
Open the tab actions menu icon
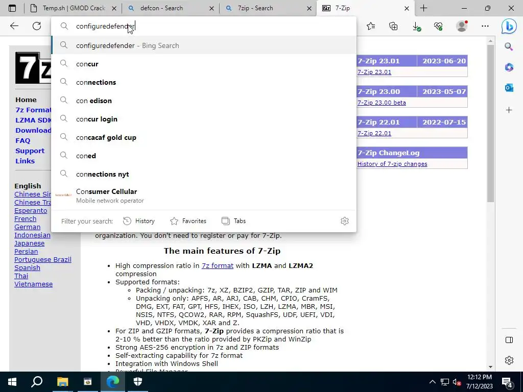[12, 8]
